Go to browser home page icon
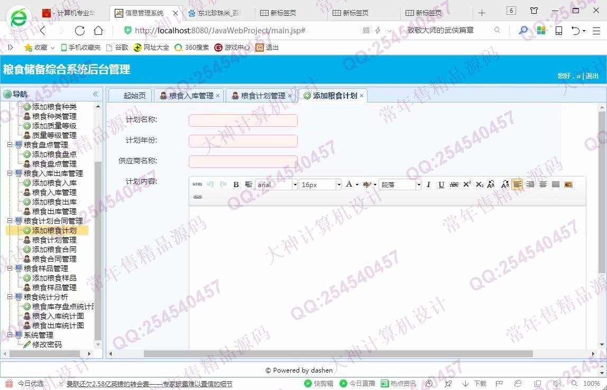This screenshot has height=390, width=607. pyautogui.click(x=98, y=31)
